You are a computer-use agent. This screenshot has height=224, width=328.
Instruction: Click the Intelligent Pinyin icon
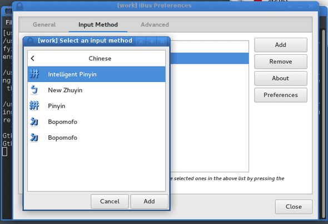34,74
